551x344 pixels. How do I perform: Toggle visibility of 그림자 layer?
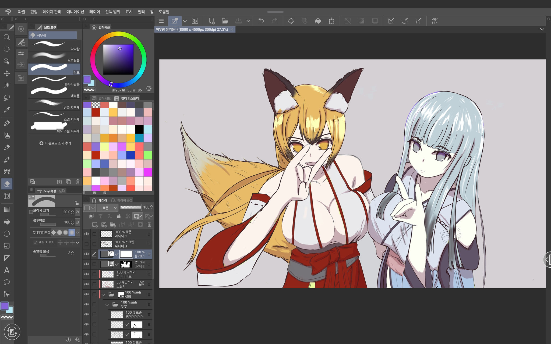point(86,284)
